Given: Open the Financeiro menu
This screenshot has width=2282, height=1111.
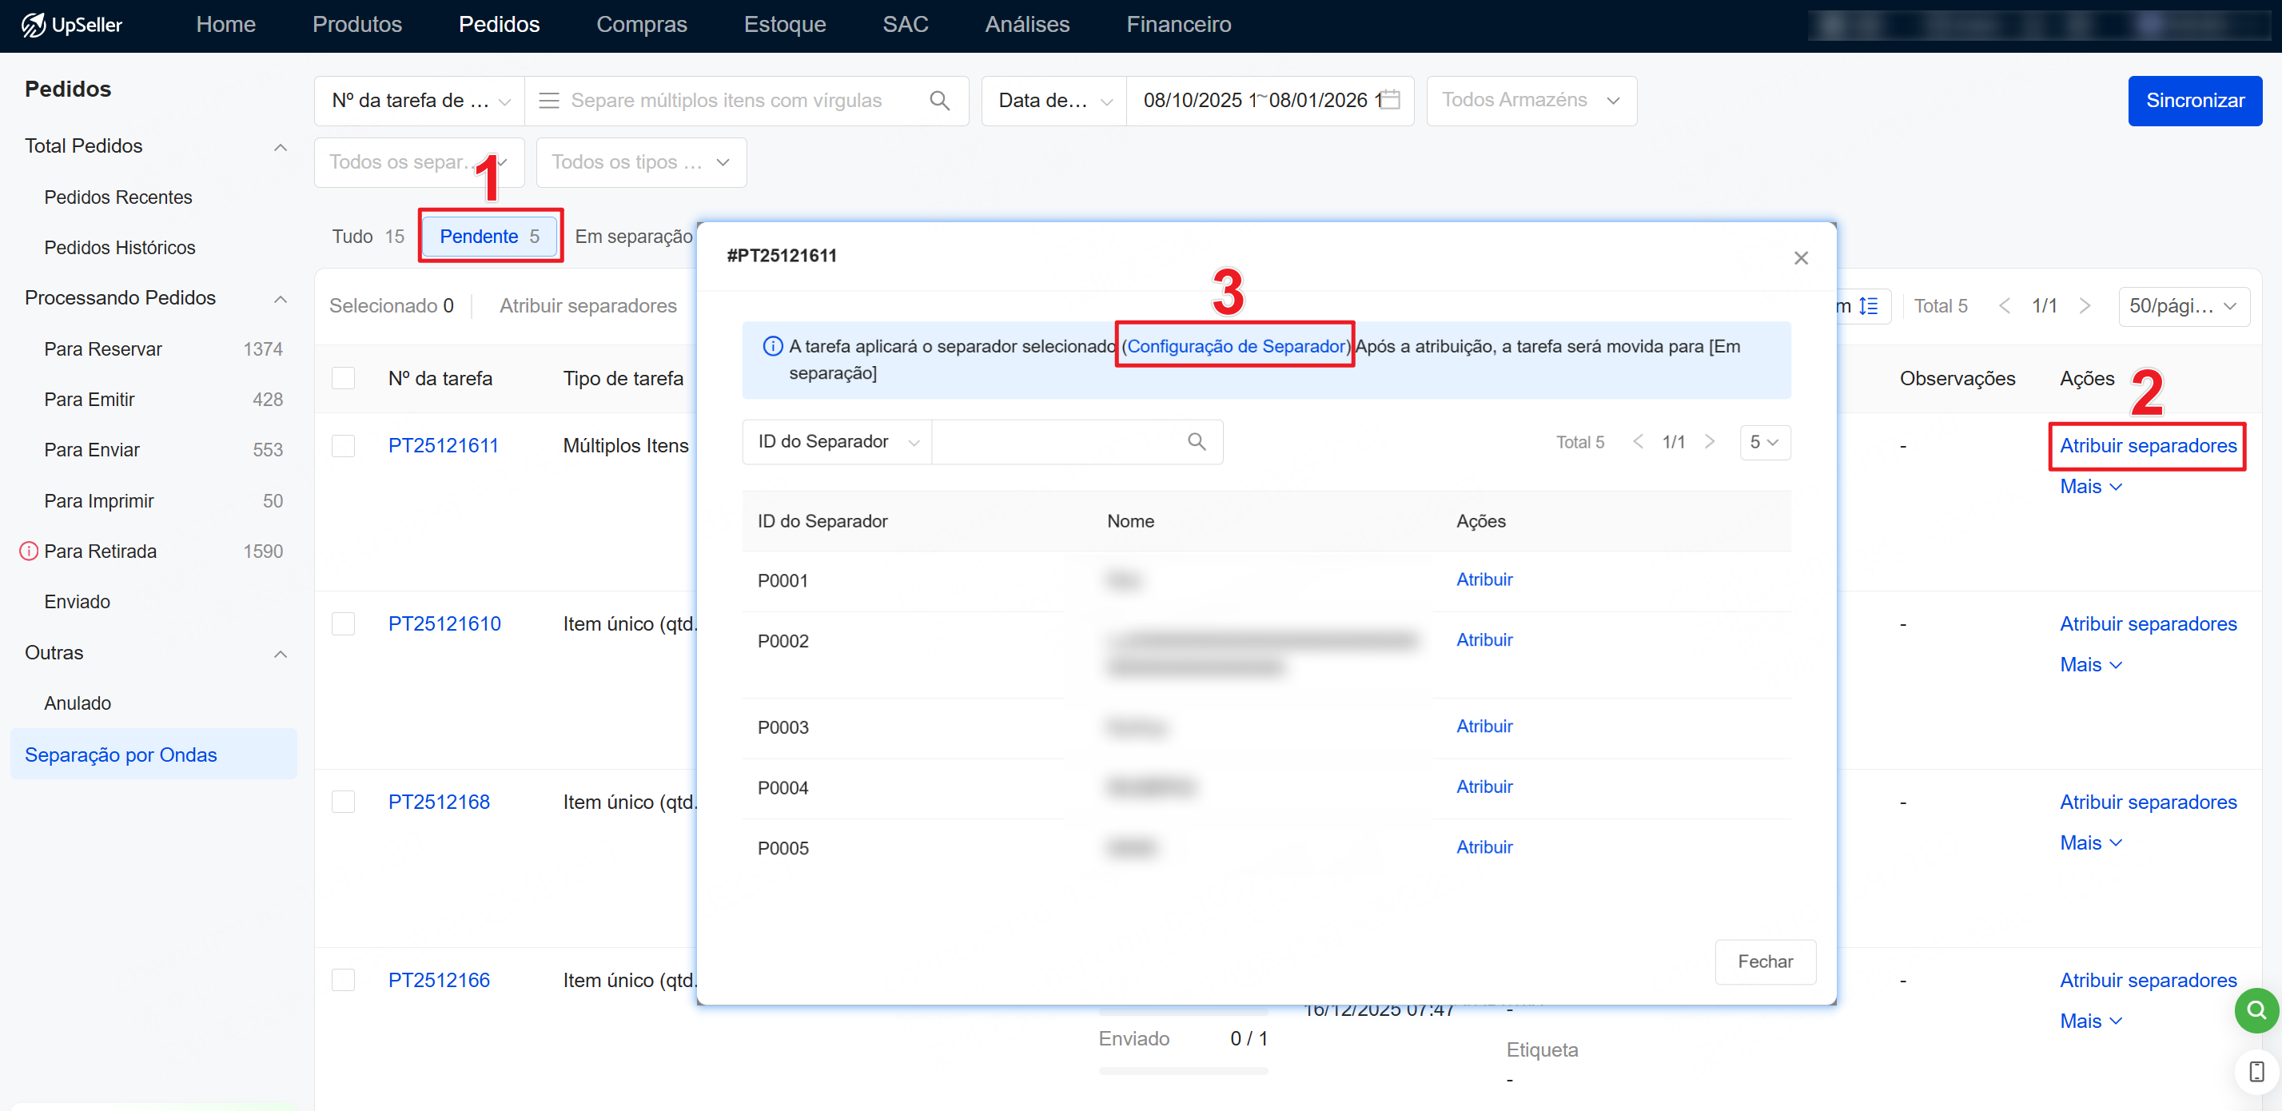Looking at the screenshot, I should click(1177, 25).
